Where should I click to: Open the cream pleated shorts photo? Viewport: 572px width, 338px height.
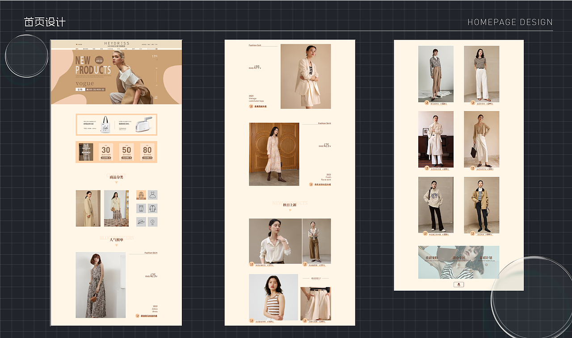315,304
